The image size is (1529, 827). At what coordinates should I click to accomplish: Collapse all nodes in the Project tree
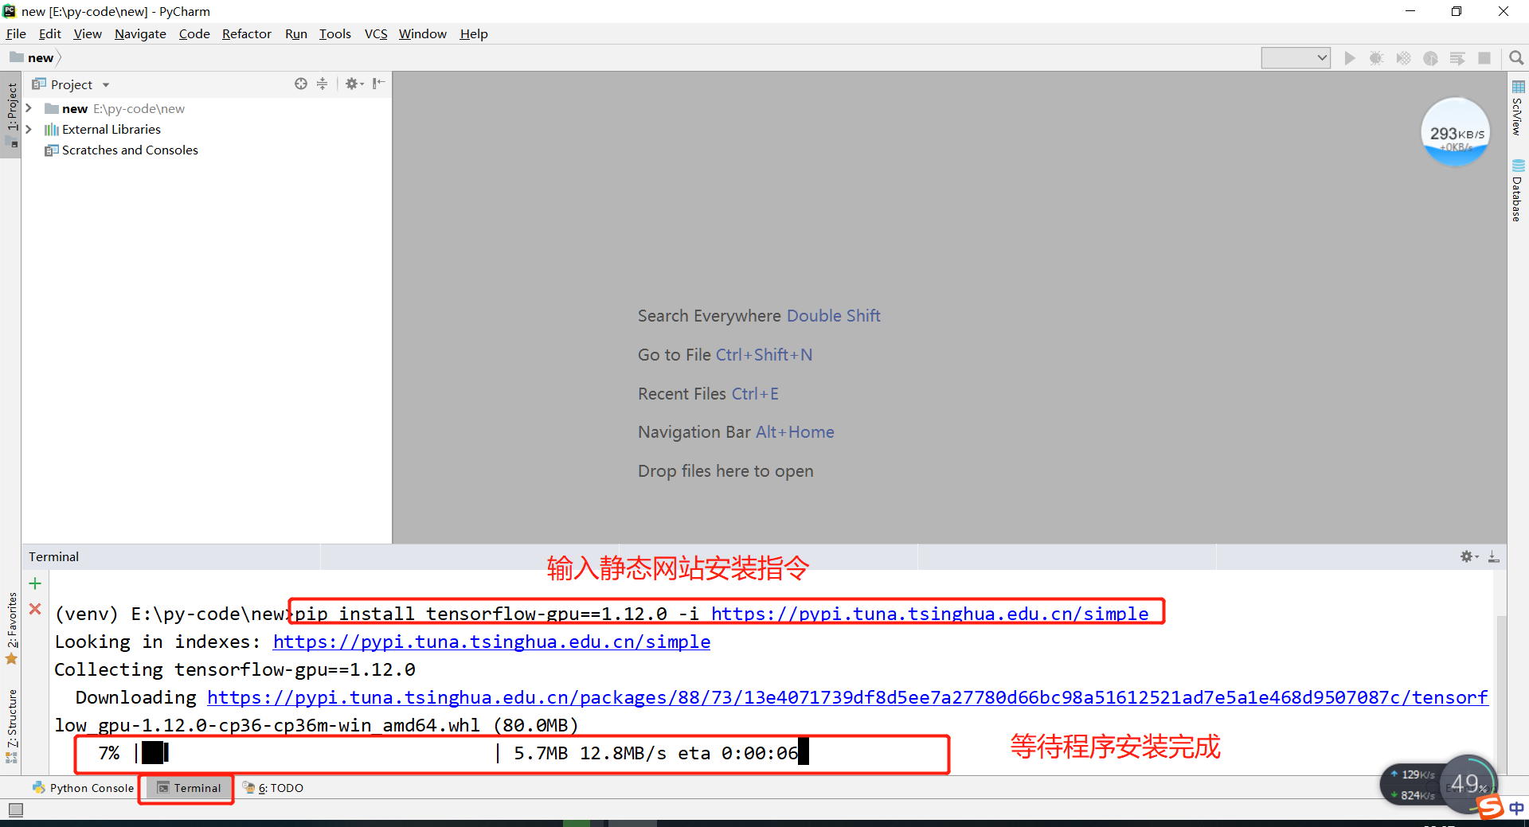pyautogui.click(x=322, y=84)
